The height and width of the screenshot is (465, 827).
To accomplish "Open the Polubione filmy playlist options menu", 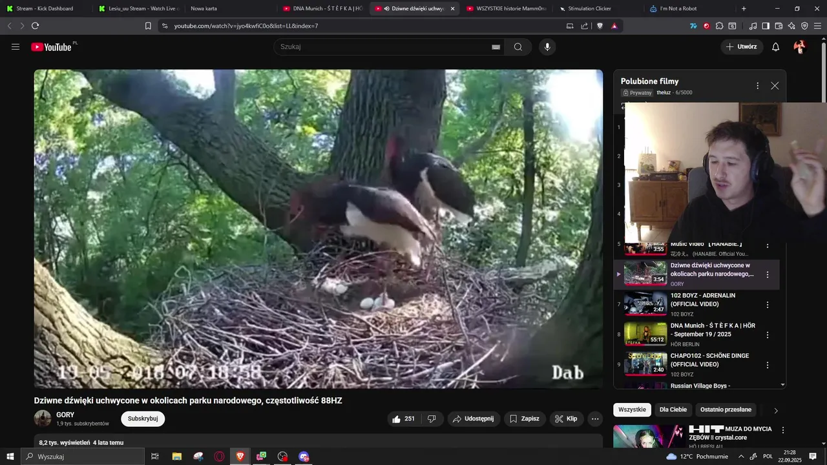I will pos(757,86).
